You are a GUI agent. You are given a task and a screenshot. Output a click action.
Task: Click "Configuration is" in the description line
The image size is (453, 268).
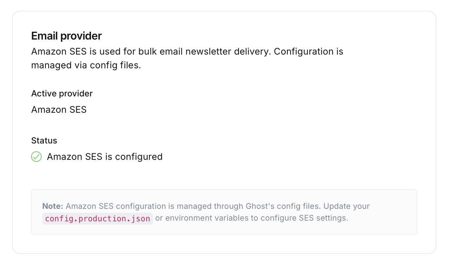pyautogui.click(x=309, y=52)
